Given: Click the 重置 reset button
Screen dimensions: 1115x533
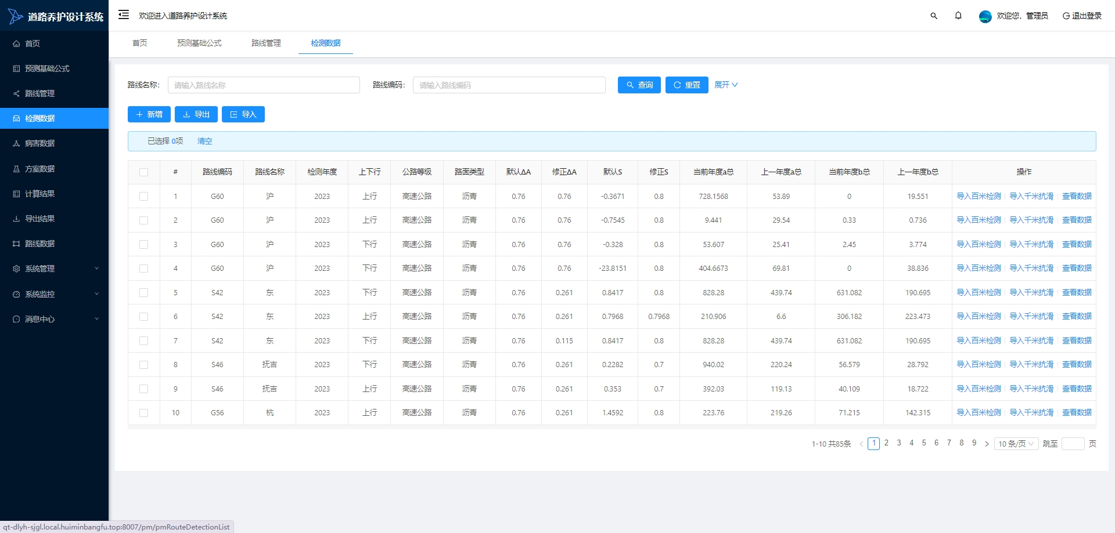Looking at the screenshot, I should (x=687, y=85).
